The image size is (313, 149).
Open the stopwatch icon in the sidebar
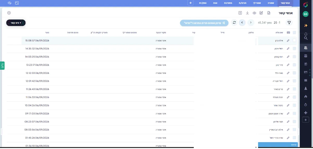(x=306, y=105)
